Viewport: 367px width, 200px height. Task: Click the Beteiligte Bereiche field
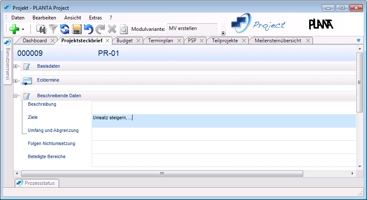pos(224,160)
